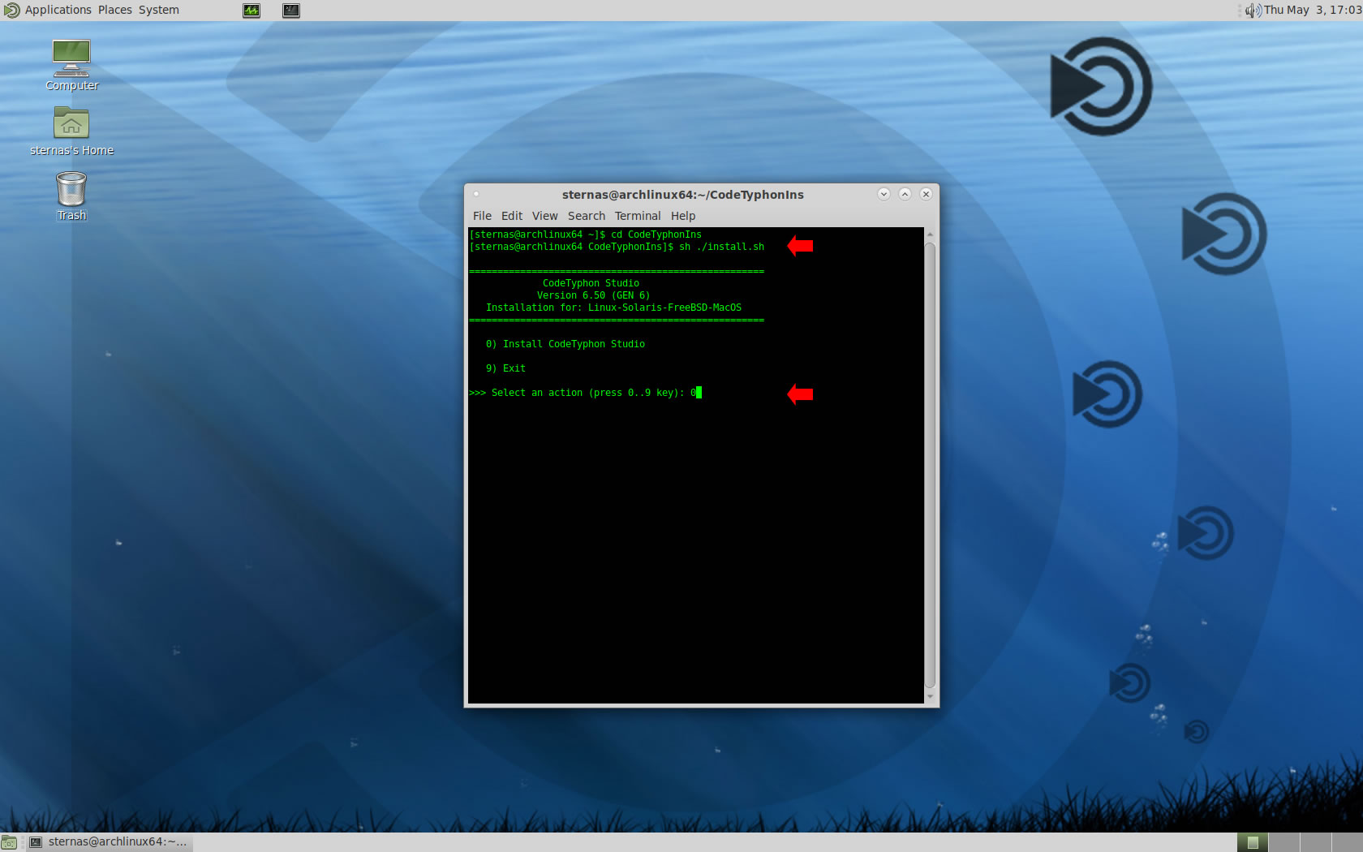
Task: Close the terminal window
Action: point(926,194)
